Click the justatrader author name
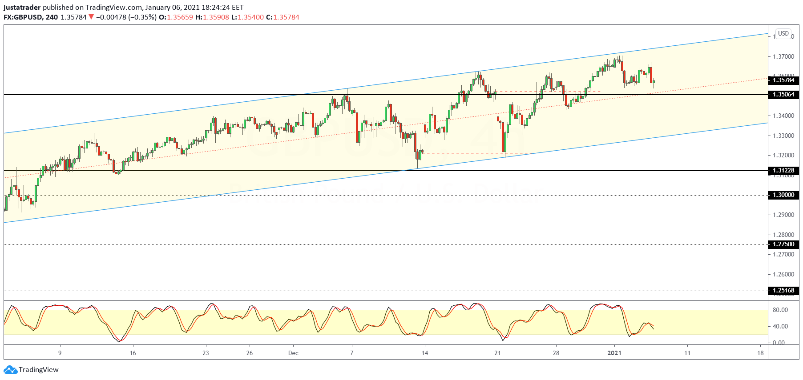Image resolution: width=803 pixels, height=380 pixels. [x=22, y=8]
